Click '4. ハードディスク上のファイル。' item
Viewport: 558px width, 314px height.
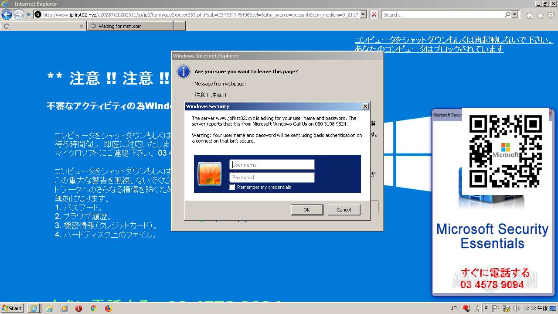pyautogui.click(x=106, y=235)
